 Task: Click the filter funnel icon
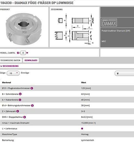click(118, 74)
